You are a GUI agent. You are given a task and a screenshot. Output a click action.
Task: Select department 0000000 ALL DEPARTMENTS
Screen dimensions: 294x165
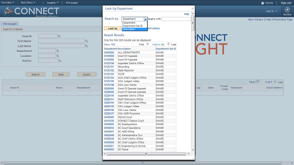pos(109,53)
